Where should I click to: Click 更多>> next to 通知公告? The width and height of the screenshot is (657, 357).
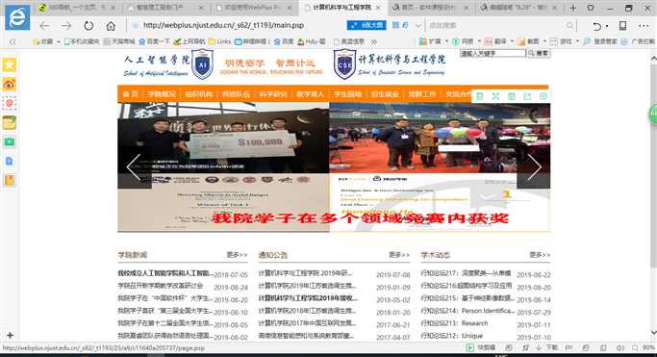coord(399,255)
